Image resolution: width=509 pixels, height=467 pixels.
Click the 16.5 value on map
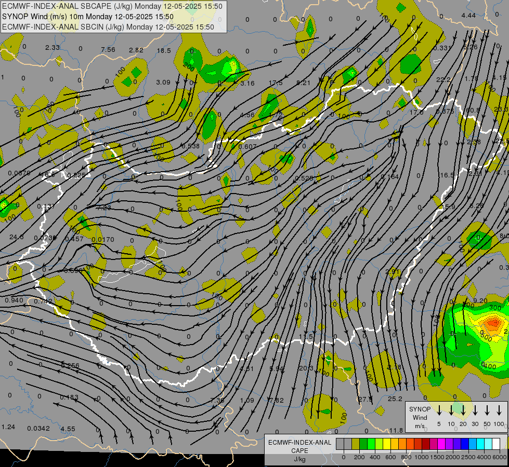[x=446, y=175]
